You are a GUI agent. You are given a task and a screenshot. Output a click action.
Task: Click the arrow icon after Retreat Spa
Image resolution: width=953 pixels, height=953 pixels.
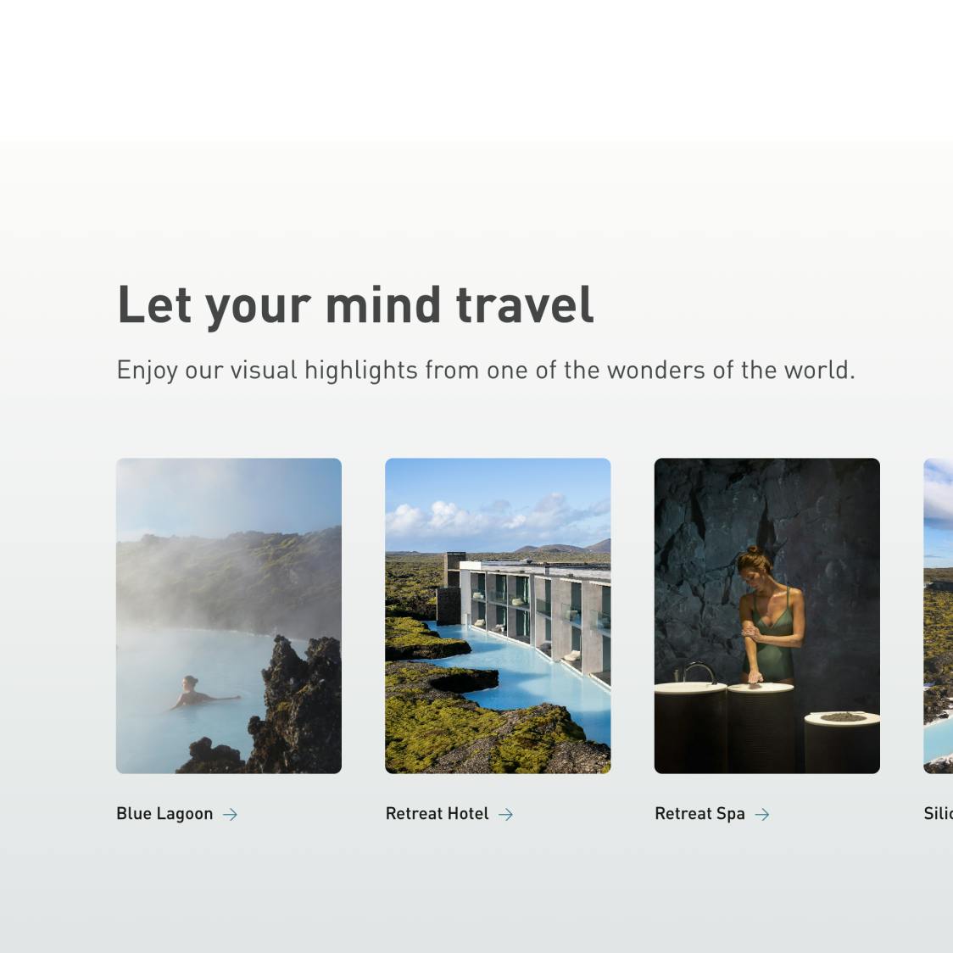click(x=762, y=815)
